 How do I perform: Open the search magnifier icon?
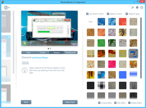[133, 7]
